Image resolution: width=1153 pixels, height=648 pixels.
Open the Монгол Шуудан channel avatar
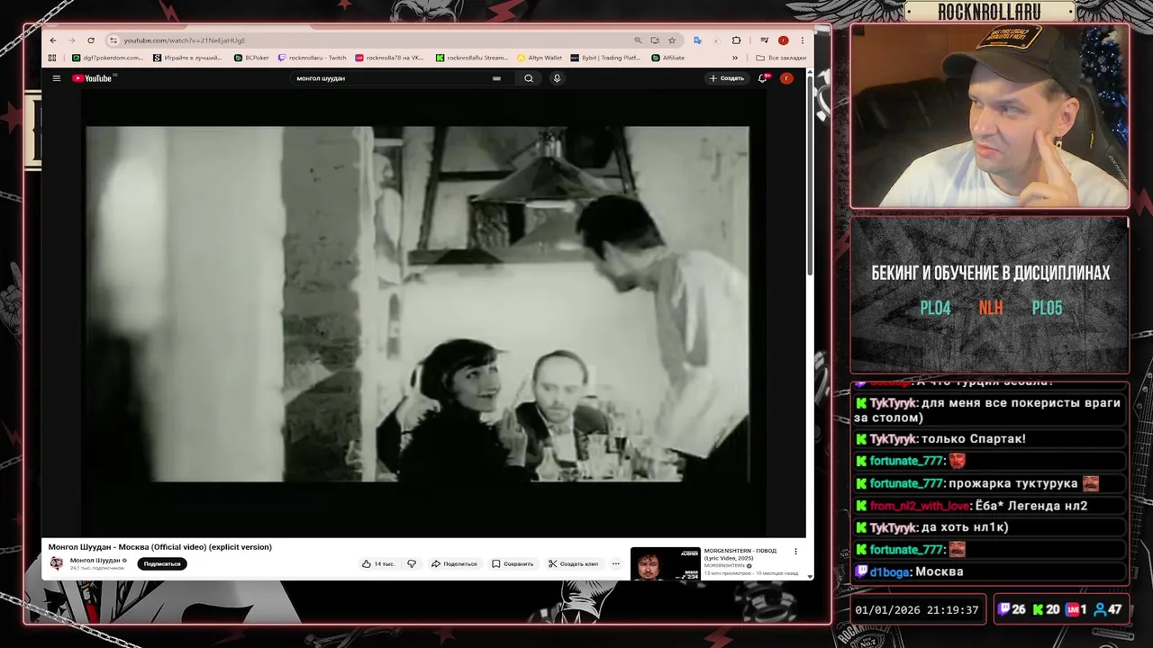[57, 563]
